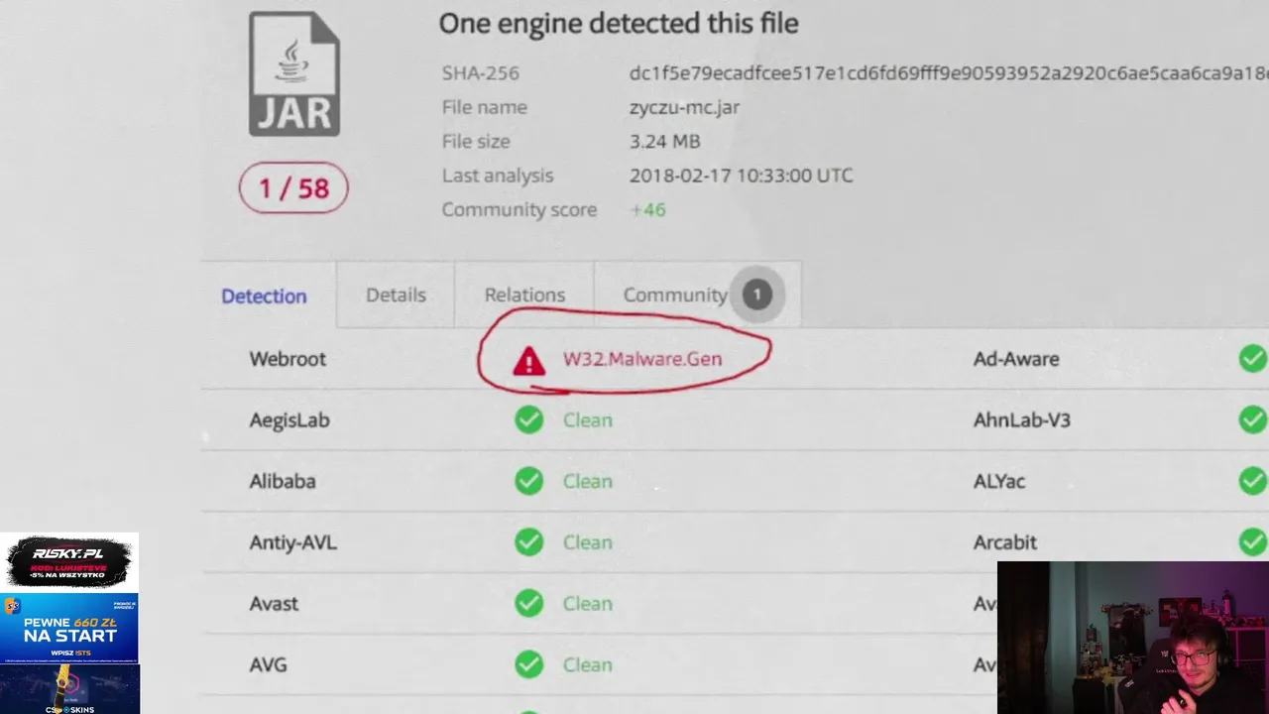Click the 1 / 58 detection ratio badge
The height and width of the screenshot is (714, 1269).
[x=293, y=188]
